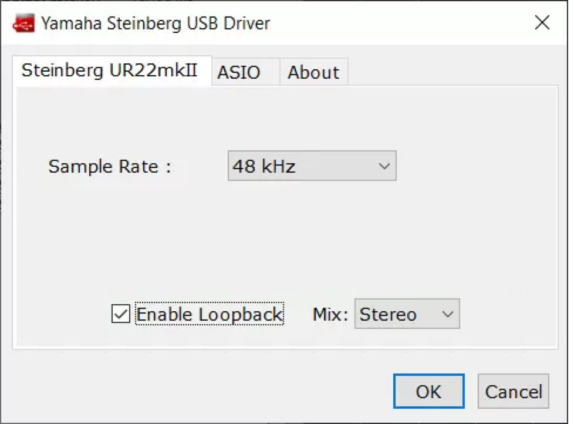Open the Sample Rate dropdown showing 48 kHz
574x424 pixels.
click(x=312, y=166)
